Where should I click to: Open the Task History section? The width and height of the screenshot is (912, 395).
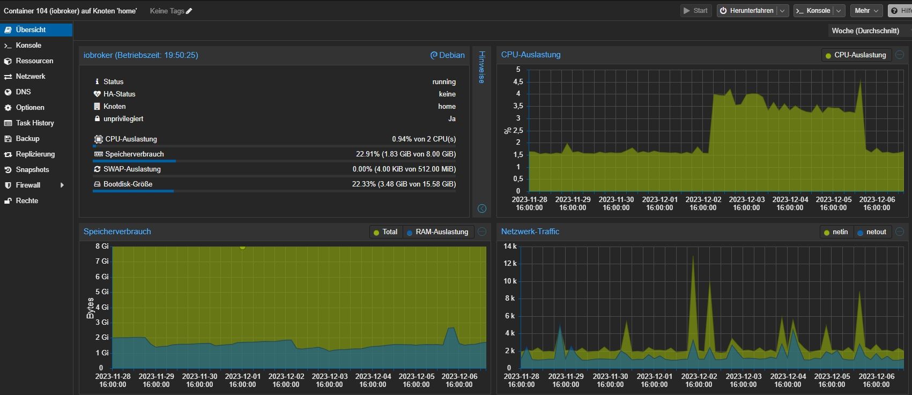pos(36,123)
